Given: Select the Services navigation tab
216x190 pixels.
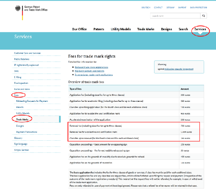Looking at the screenshot, I should [200, 29].
